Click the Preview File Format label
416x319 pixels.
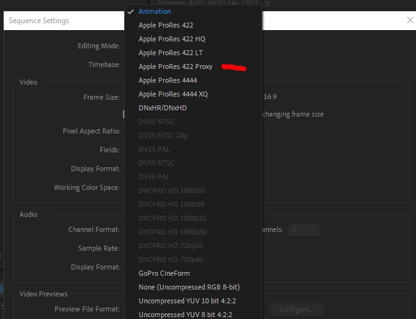point(87,309)
